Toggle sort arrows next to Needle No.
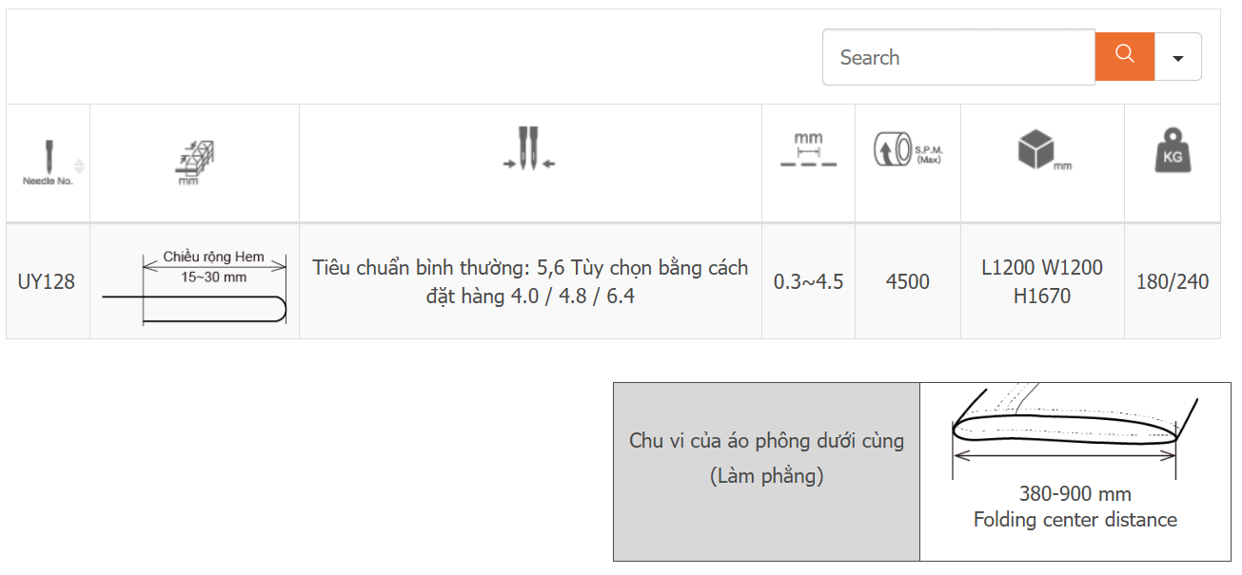This screenshot has width=1242, height=575. 79,165
